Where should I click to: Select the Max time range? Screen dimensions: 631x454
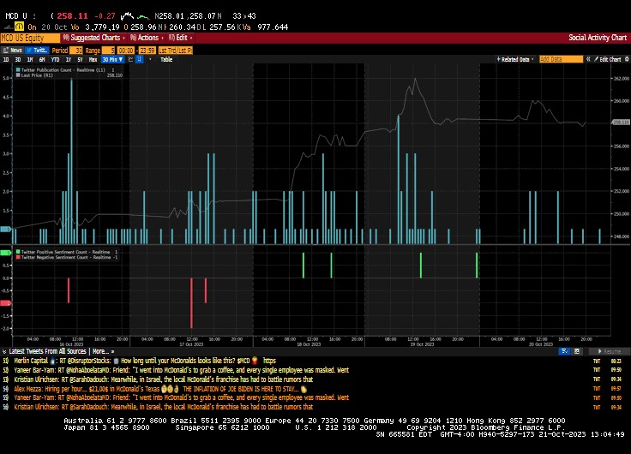tap(93, 59)
